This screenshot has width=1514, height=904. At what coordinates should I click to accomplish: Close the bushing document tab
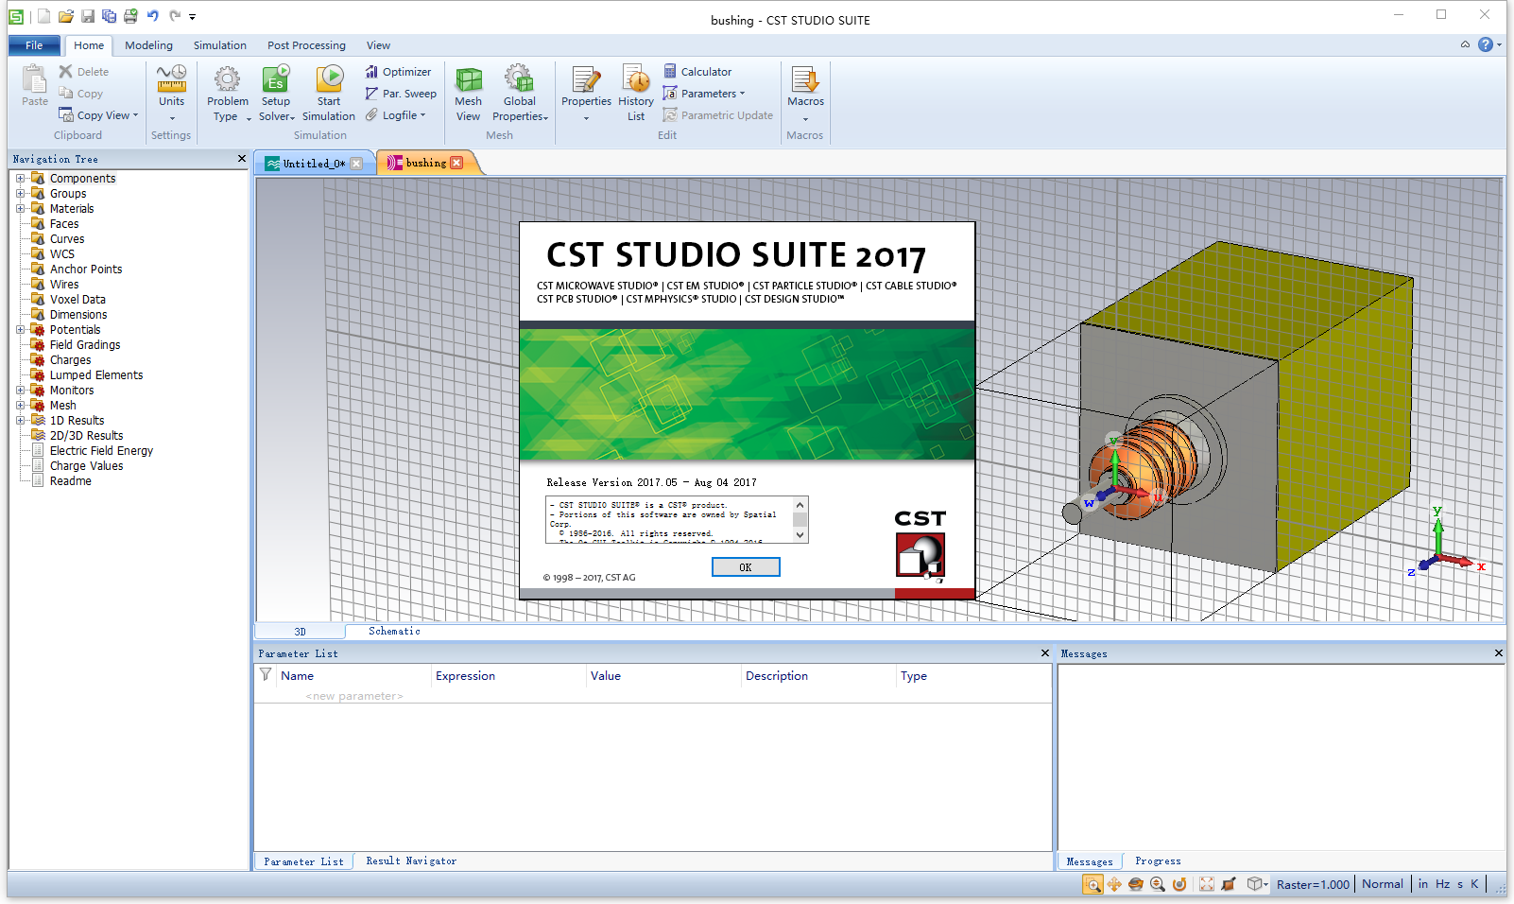(x=456, y=163)
